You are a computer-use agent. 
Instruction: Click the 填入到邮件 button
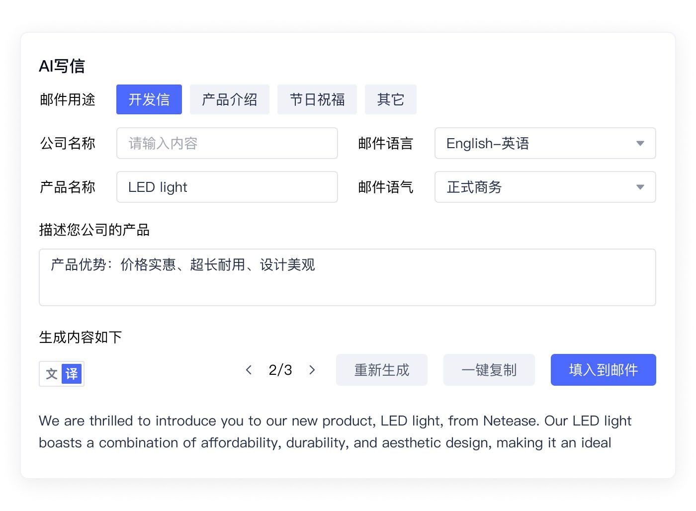603,370
